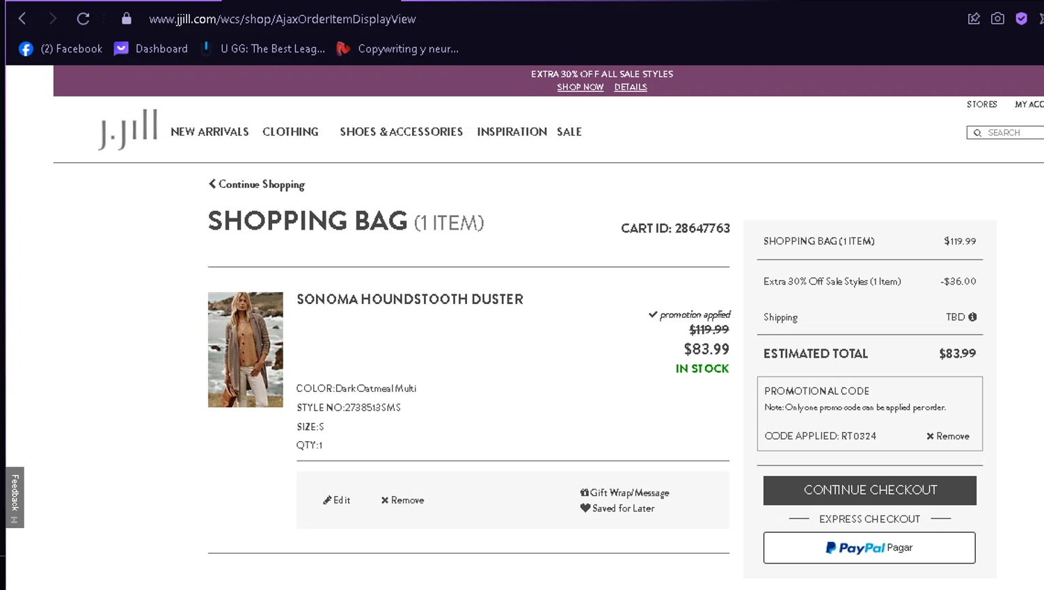Pay with the PayPal Pagar button
Viewport: 1044px width, 590px height.
(869, 548)
